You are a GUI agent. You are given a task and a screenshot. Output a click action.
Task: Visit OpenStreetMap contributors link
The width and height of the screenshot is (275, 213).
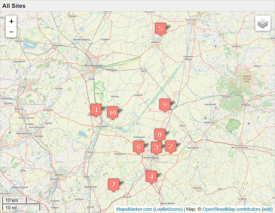(x=231, y=209)
